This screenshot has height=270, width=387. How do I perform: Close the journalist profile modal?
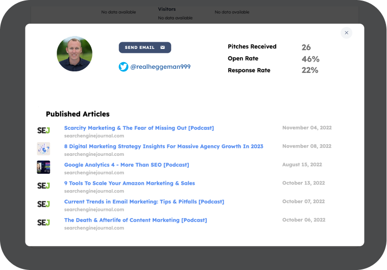point(347,33)
